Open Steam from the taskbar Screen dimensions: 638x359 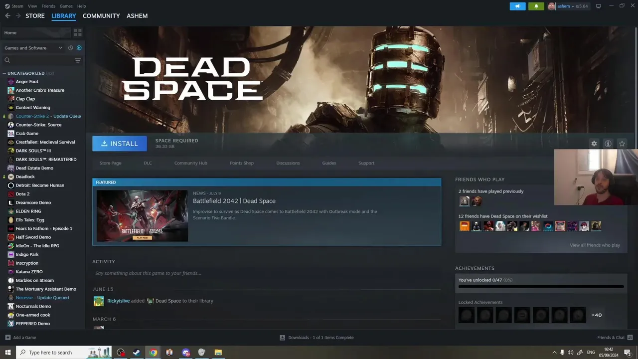pos(136,353)
